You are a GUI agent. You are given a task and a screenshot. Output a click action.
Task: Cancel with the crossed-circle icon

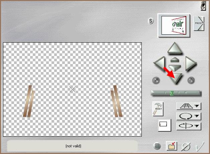tap(186, 146)
